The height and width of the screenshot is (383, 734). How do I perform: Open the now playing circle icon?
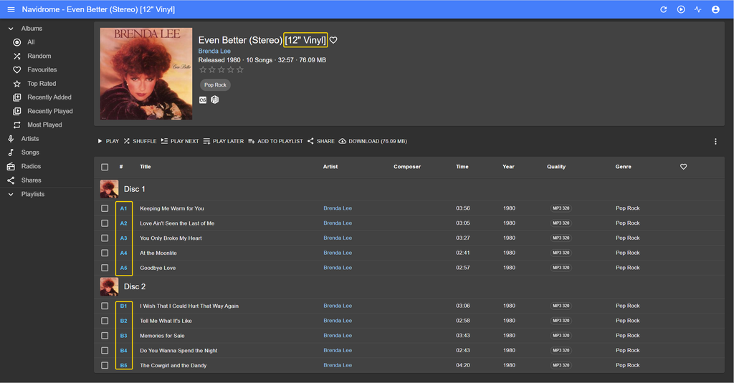click(x=681, y=9)
